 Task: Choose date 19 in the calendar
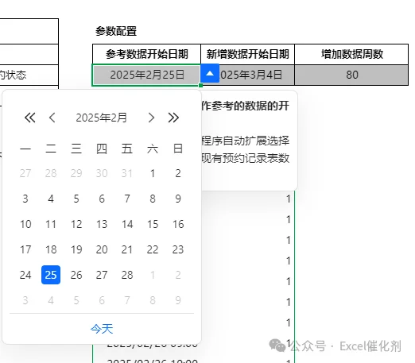click(76, 249)
